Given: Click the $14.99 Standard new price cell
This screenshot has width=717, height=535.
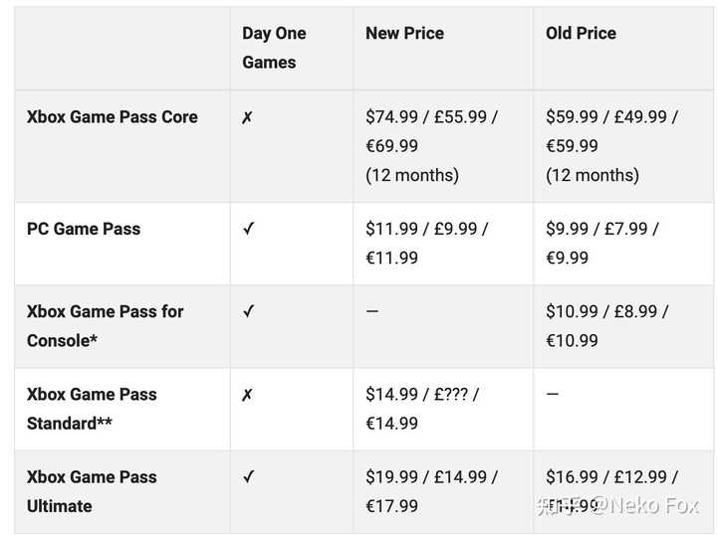Looking at the screenshot, I should (422, 408).
